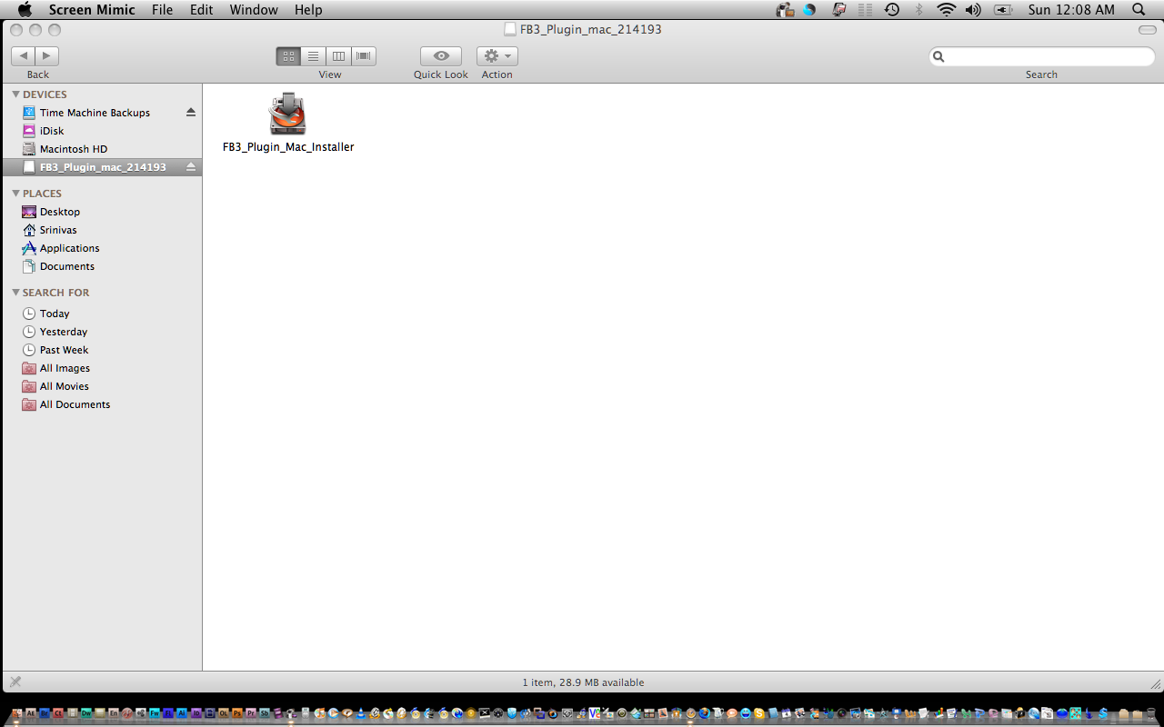Open the Window menu

coord(254,10)
